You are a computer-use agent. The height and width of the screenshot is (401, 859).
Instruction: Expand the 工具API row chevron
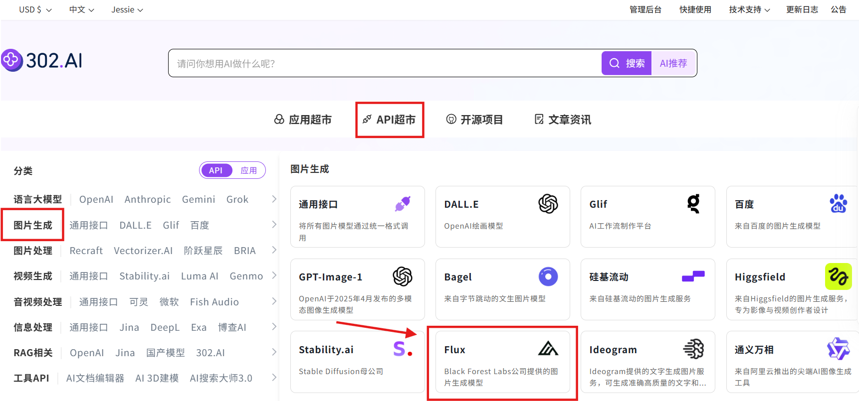click(x=274, y=378)
